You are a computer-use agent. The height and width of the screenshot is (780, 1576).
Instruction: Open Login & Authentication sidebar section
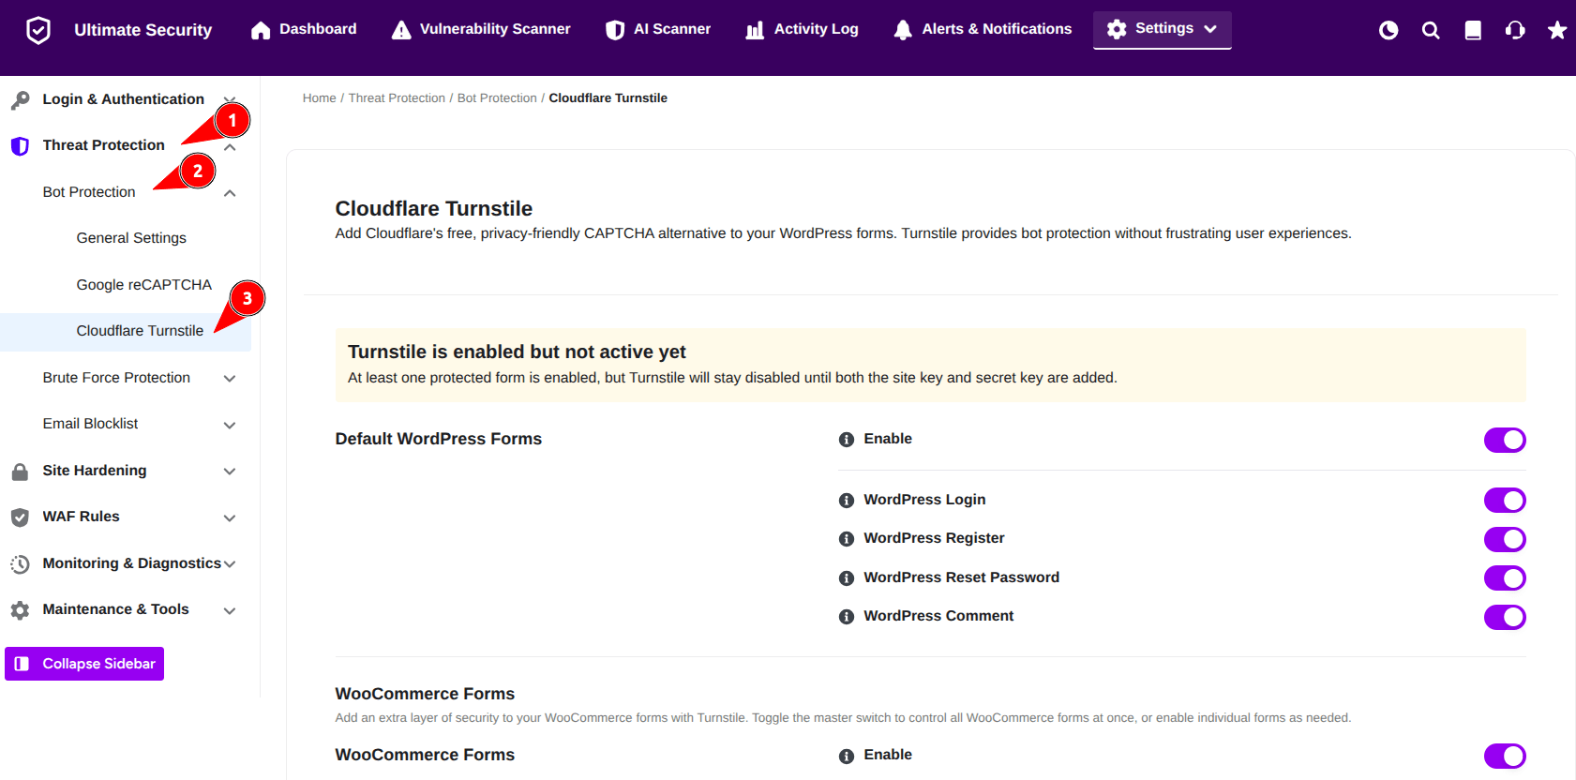pyautogui.click(x=123, y=99)
